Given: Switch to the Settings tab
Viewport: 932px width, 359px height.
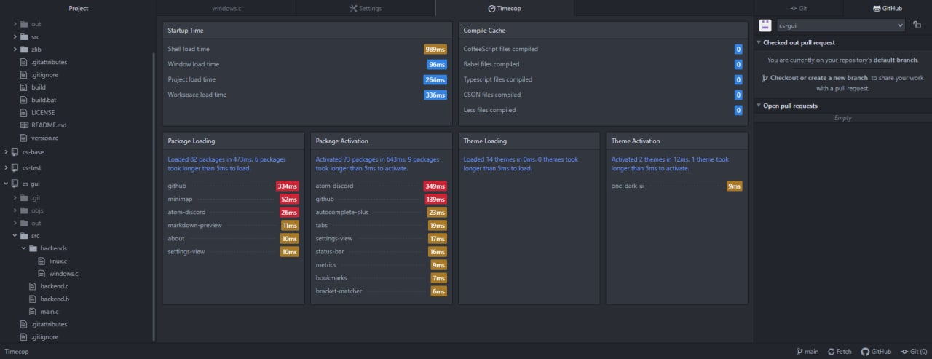Looking at the screenshot, I should pos(366,9).
